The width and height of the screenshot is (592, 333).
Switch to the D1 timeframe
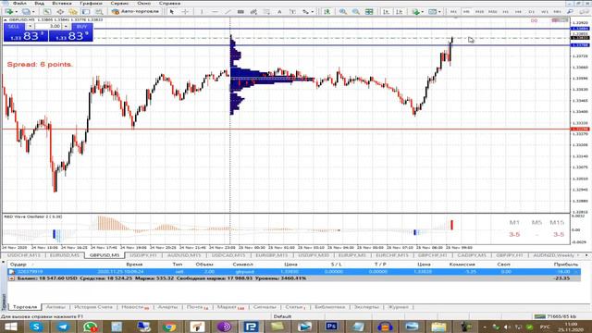coord(532,12)
